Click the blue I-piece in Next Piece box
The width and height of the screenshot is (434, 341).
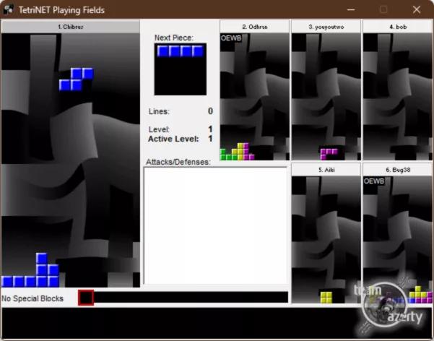pos(181,51)
